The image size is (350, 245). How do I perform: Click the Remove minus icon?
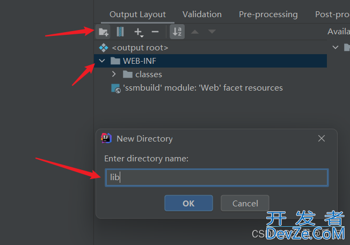click(x=155, y=32)
